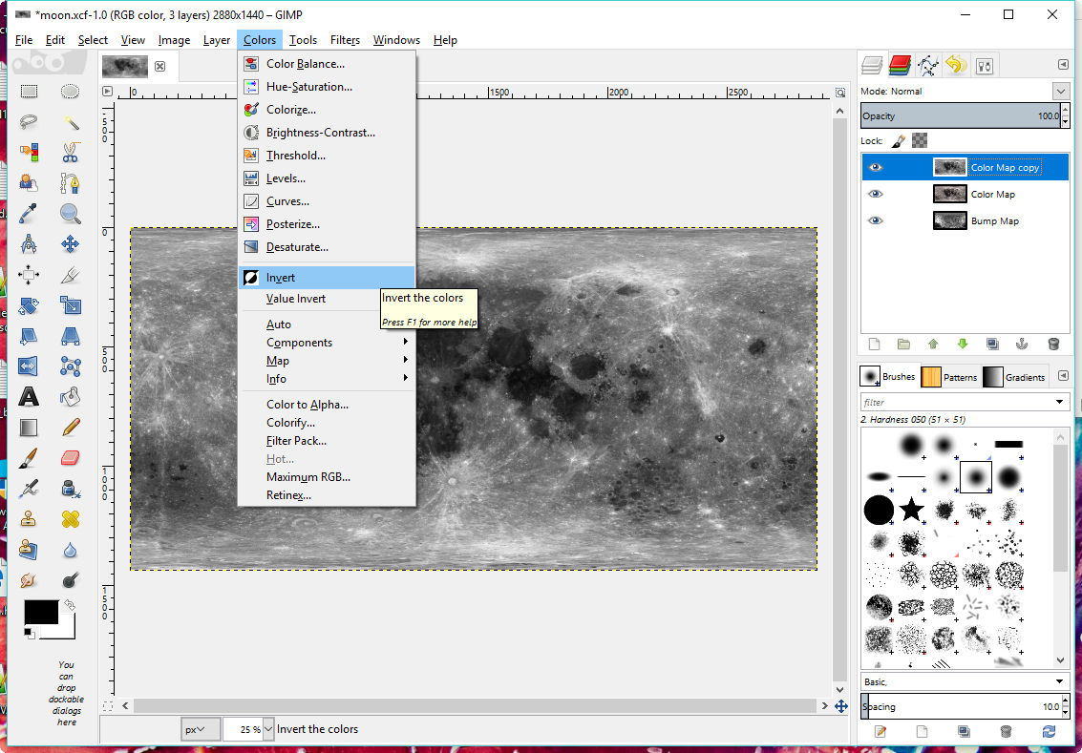This screenshot has width=1082, height=753.
Task: Toggle visibility of the Bump Map layer
Action: [876, 220]
